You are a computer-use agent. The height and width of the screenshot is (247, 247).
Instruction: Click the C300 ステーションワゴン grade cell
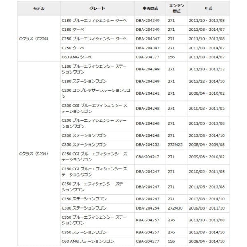84,208
